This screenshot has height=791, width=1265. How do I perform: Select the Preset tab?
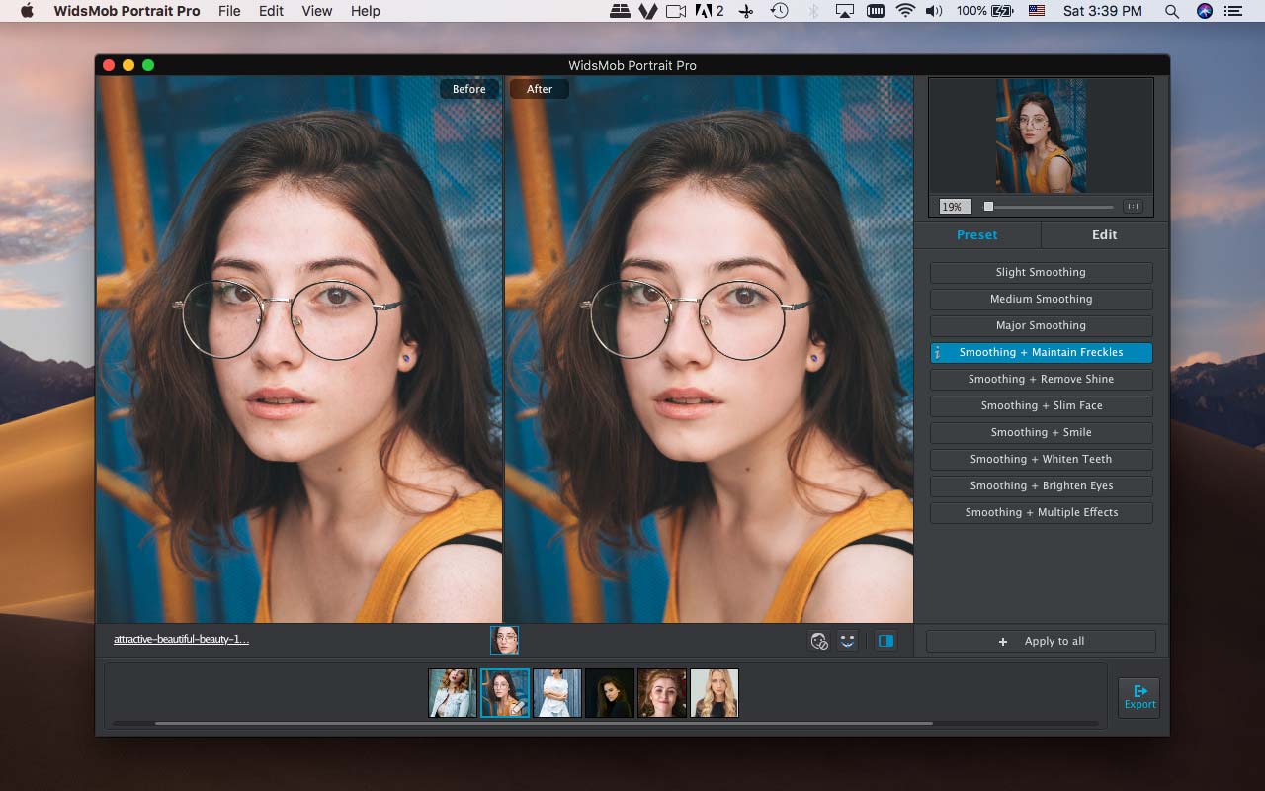(976, 235)
